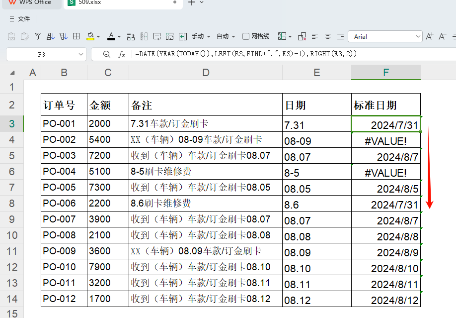The image size is (456, 318).
Task: Select row 12 header
Action: [x=11, y=267]
